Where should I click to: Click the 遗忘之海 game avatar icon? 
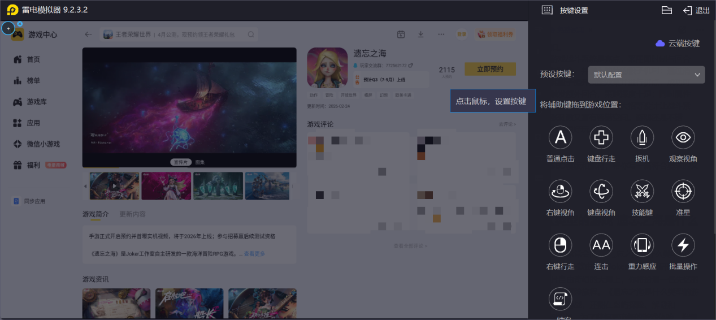(x=327, y=68)
